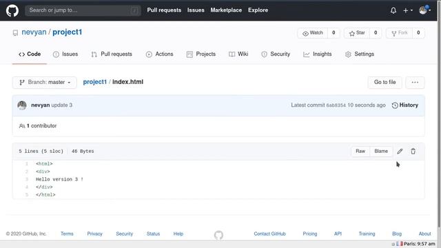Click the French flag tray icon
This screenshot has width=441, height=248.
click(400, 244)
